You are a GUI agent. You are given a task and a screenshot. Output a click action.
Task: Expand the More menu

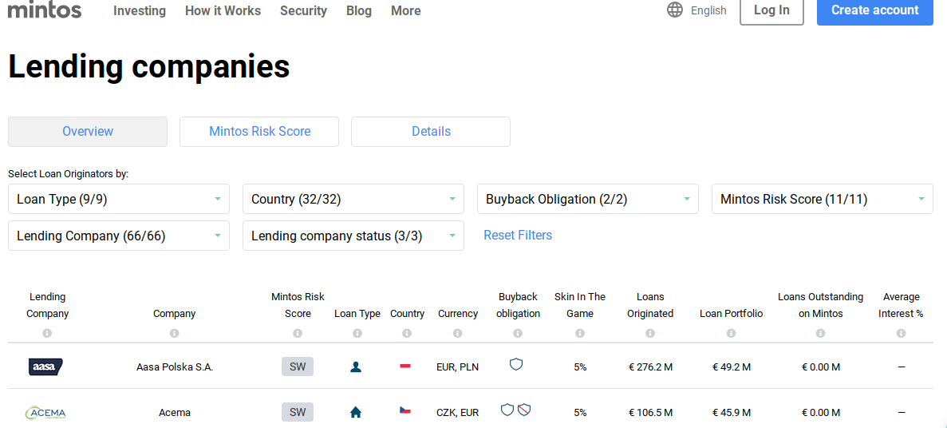pos(406,10)
